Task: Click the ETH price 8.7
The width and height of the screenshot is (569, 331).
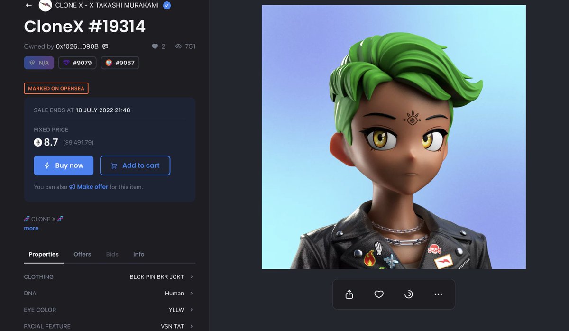Action: coord(51,142)
